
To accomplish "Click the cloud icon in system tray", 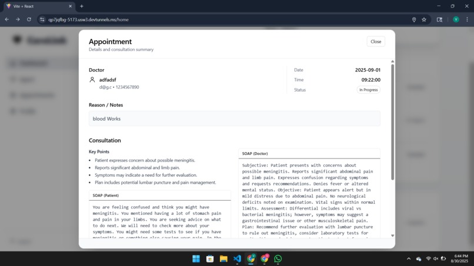I will tap(419, 259).
